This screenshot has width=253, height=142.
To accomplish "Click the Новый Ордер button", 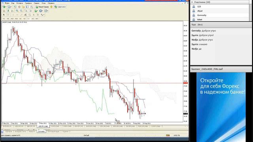I will coord(42,7).
